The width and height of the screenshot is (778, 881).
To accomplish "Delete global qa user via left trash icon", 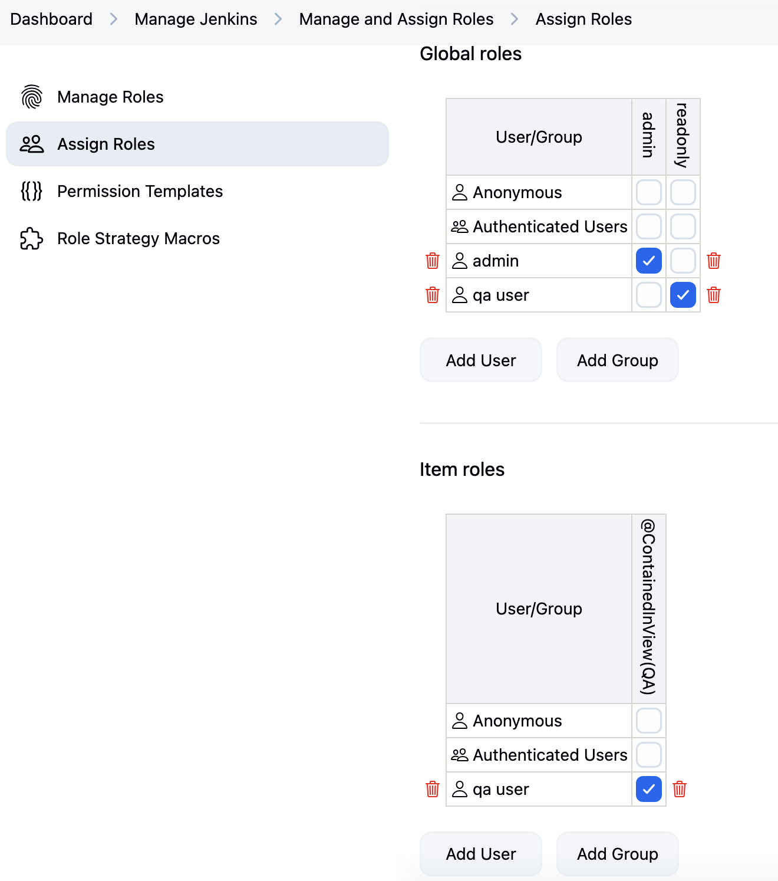I will coord(433,295).
